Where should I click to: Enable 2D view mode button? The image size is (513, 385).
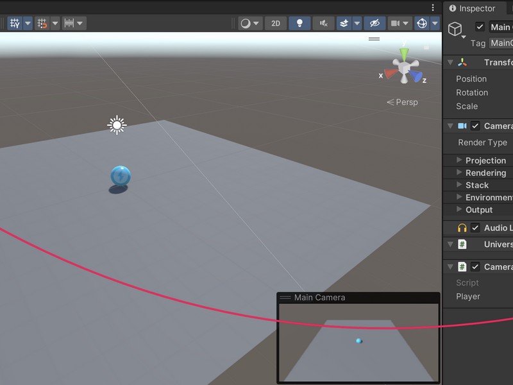coord(275,23)
